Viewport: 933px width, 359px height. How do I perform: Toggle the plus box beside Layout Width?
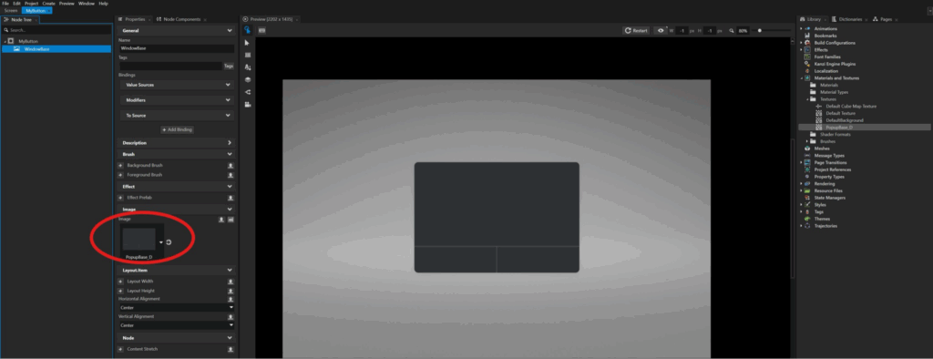(121, 282)
